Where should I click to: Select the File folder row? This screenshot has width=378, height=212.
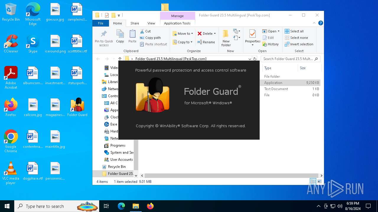[290, 77]
